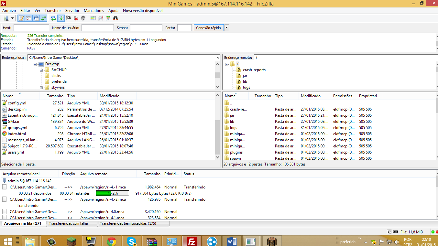Viewport: 438px width, 246px height.
Task: Sort the queue by Status column
Action: pos(206,174)
